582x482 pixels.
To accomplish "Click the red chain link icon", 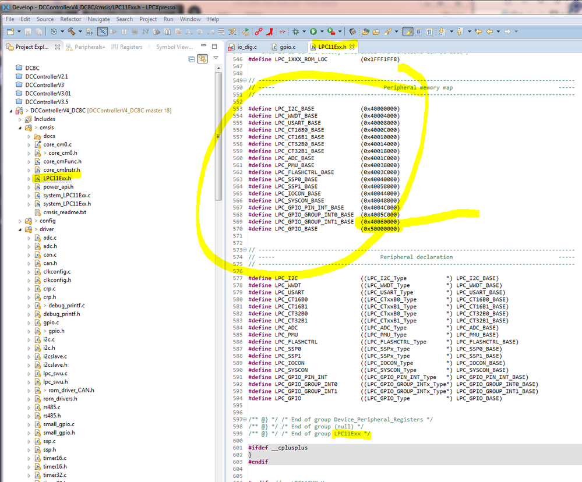I will pos(258,31).
